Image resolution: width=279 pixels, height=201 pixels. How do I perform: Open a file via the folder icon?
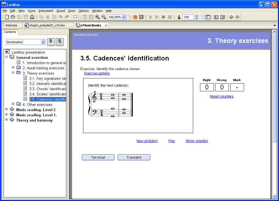click(x=13, y=17)
